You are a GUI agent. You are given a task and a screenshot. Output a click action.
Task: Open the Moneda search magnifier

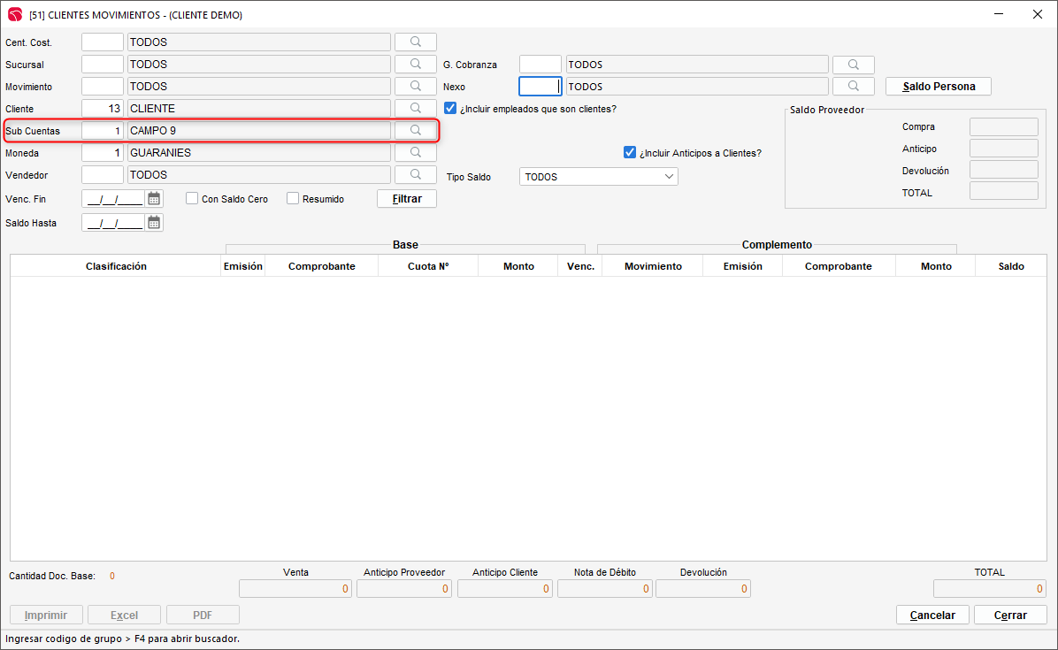pos(415,152)
